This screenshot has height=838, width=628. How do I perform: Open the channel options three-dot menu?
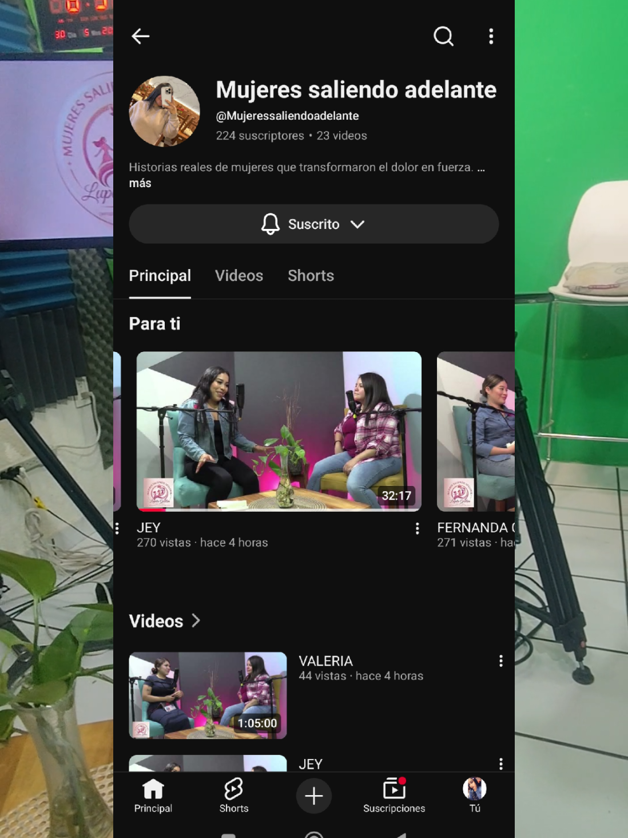coord(491,37)
